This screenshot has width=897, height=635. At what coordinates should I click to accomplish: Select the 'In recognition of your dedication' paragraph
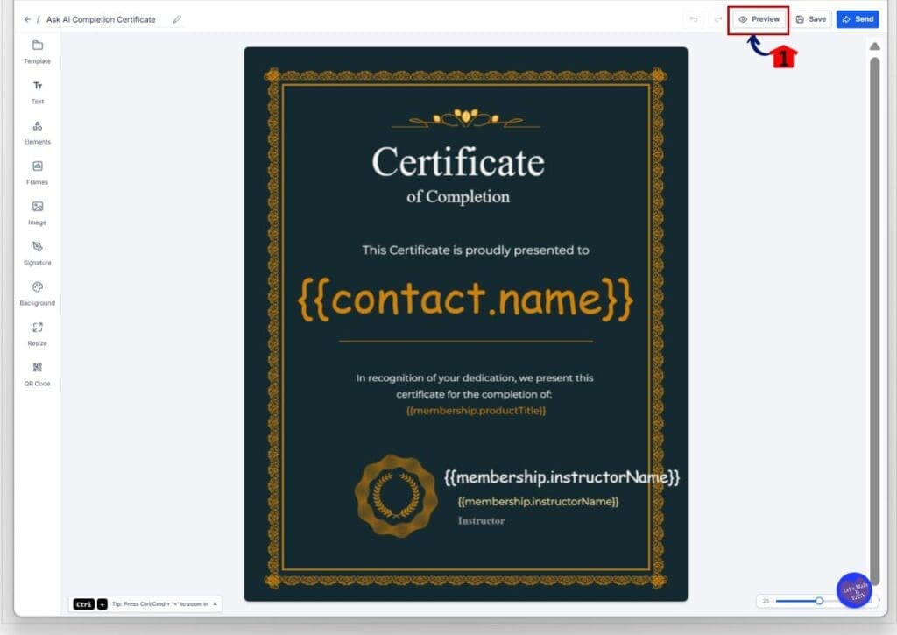tap(474, 386)
